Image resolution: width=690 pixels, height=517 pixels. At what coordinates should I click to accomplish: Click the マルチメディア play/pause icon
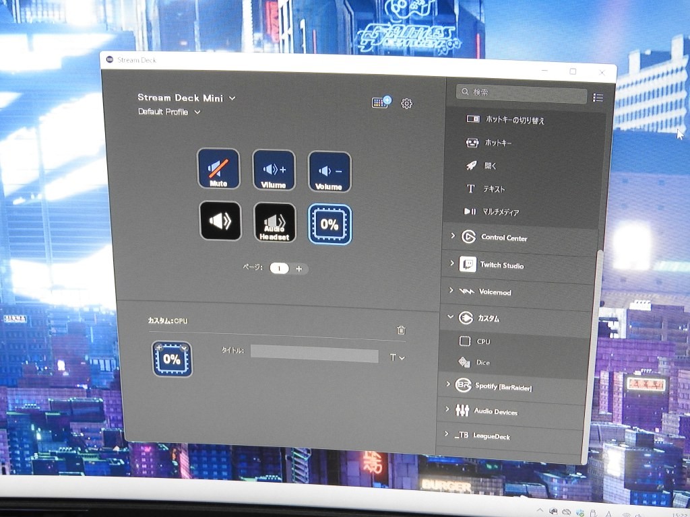click(x=470, y=211)
